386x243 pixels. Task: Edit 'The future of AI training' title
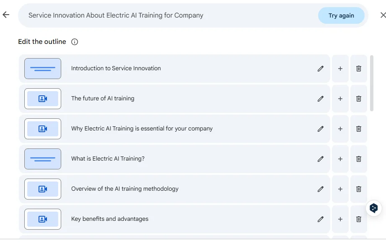[x=320, y=99]
